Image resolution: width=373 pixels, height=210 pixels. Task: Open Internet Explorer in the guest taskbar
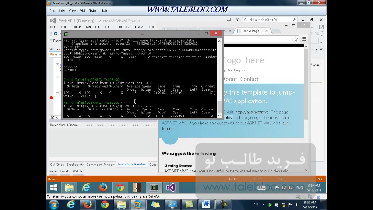[86, 188]
